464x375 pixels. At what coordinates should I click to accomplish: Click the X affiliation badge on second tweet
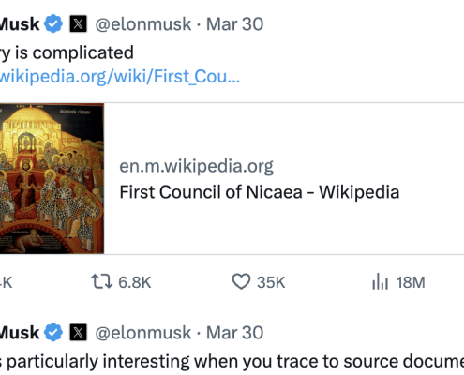click(78, 332)
